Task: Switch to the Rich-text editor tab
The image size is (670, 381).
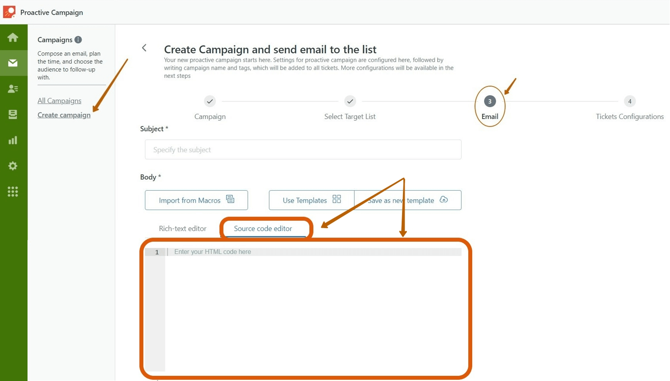Action: pos(182,229)
